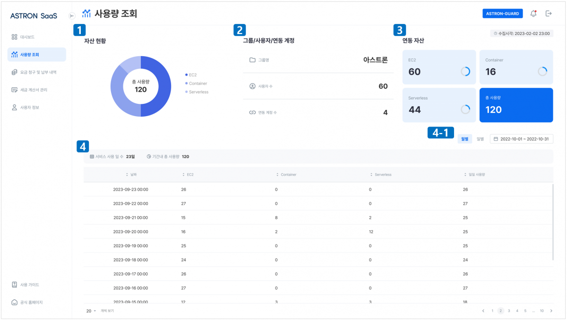Open the notification bell

[533, 13]
